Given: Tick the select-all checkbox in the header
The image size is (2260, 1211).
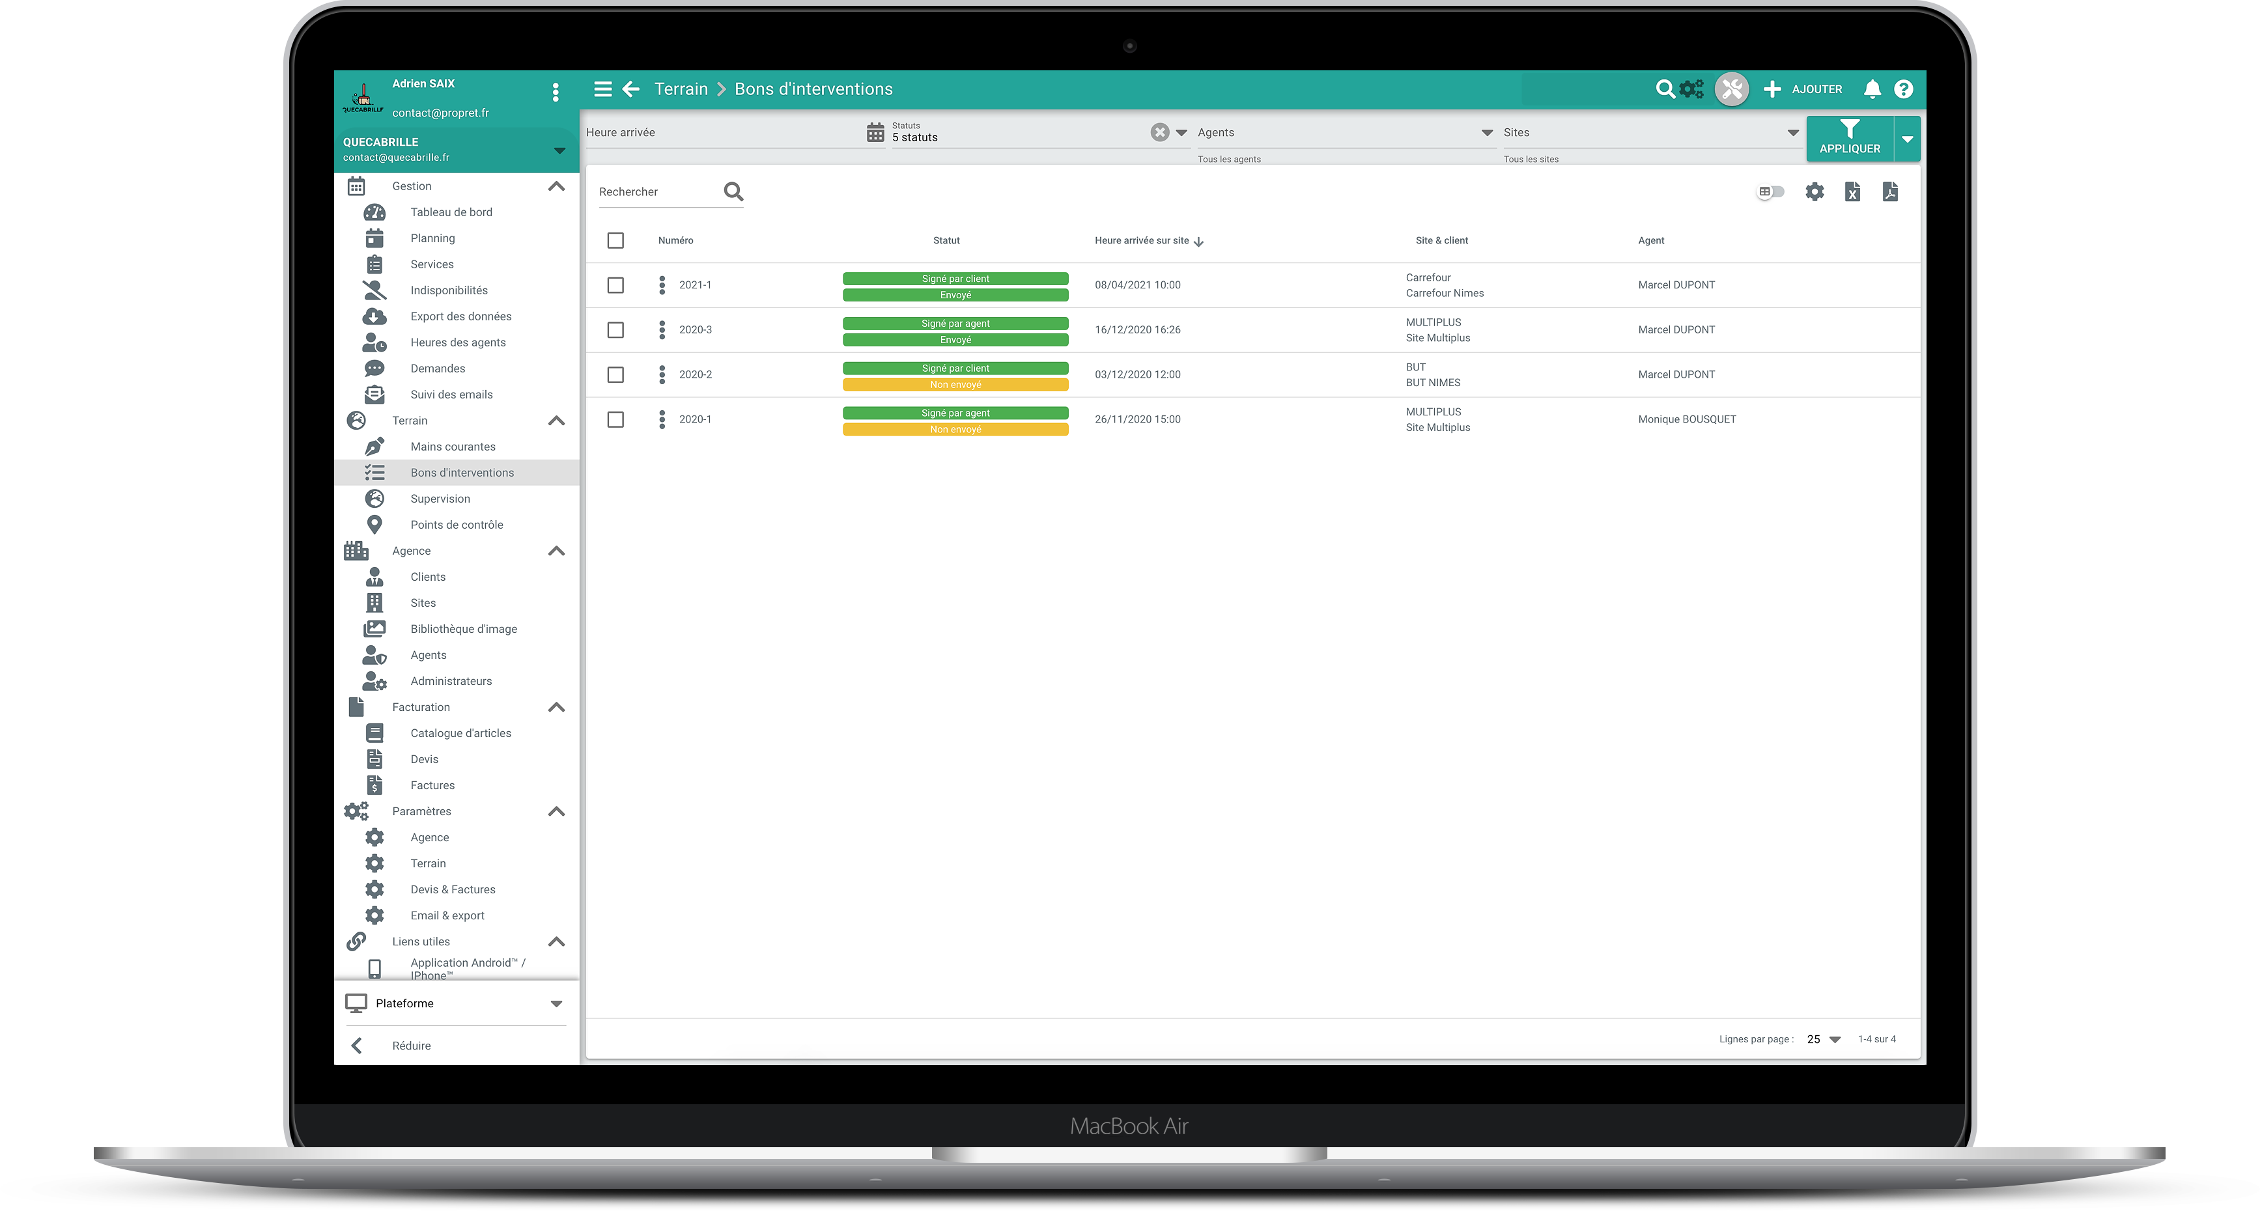Looking at the screenshot, I should coord(616,240).
